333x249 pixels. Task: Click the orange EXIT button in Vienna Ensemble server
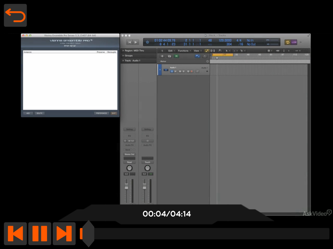pos(114,113)
